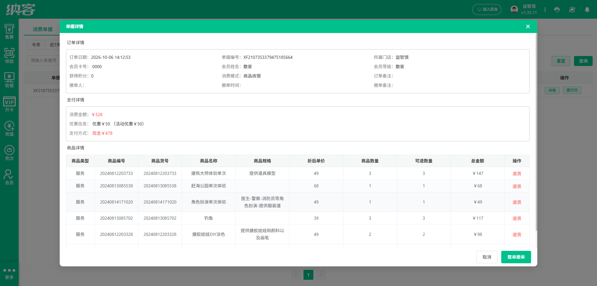
Task: Click 整单撤单 to revoke whole order
Action: click(x=516, y=257)
